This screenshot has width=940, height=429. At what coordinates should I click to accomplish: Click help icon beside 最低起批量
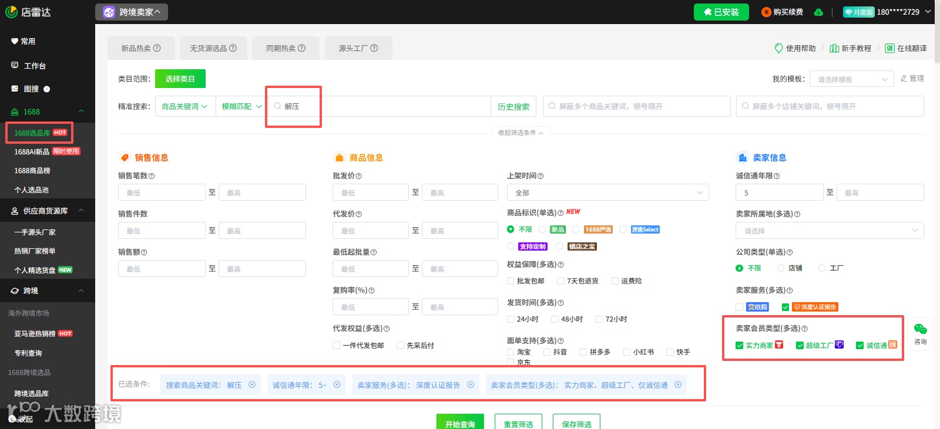(x=374, y=252)
